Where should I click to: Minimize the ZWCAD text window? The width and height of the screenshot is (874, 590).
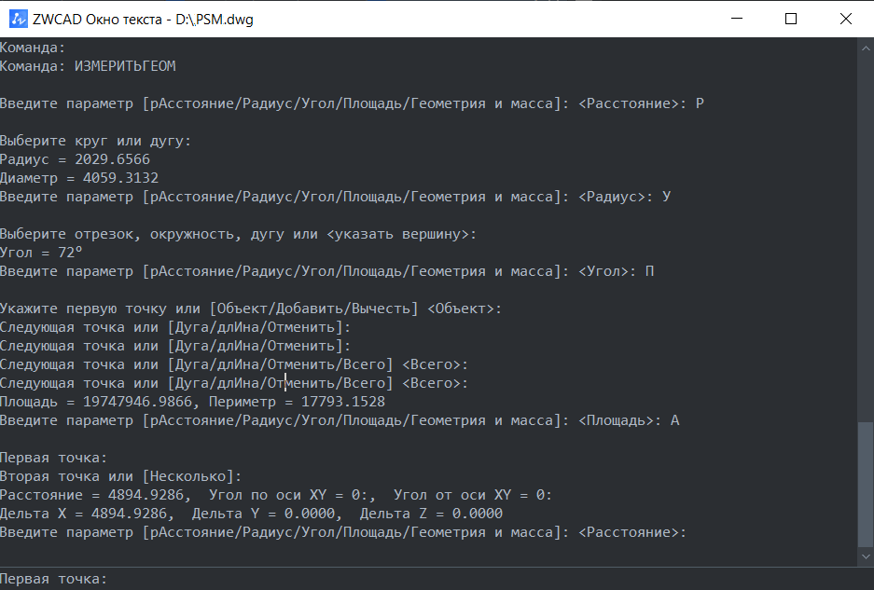click(738, 19)
